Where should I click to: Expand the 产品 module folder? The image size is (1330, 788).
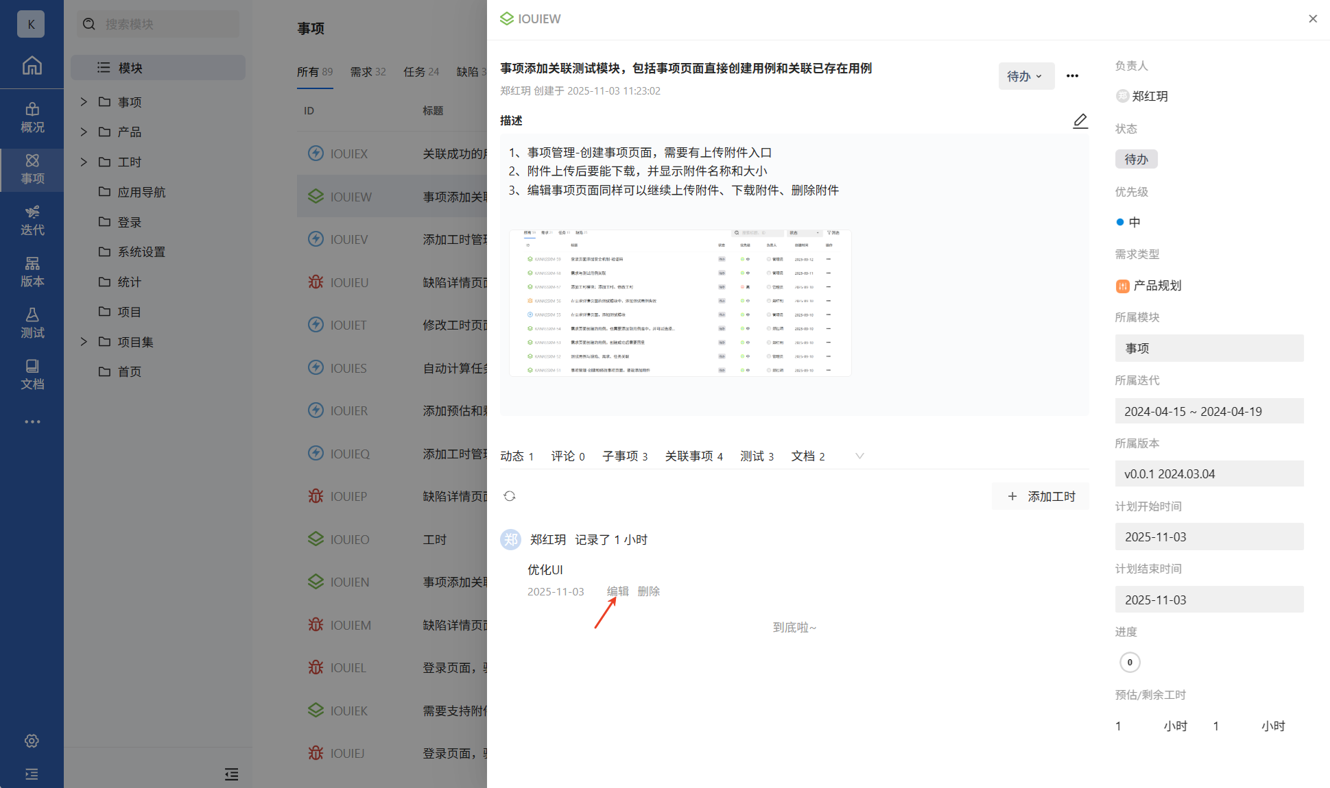click(x=84, y=132)
